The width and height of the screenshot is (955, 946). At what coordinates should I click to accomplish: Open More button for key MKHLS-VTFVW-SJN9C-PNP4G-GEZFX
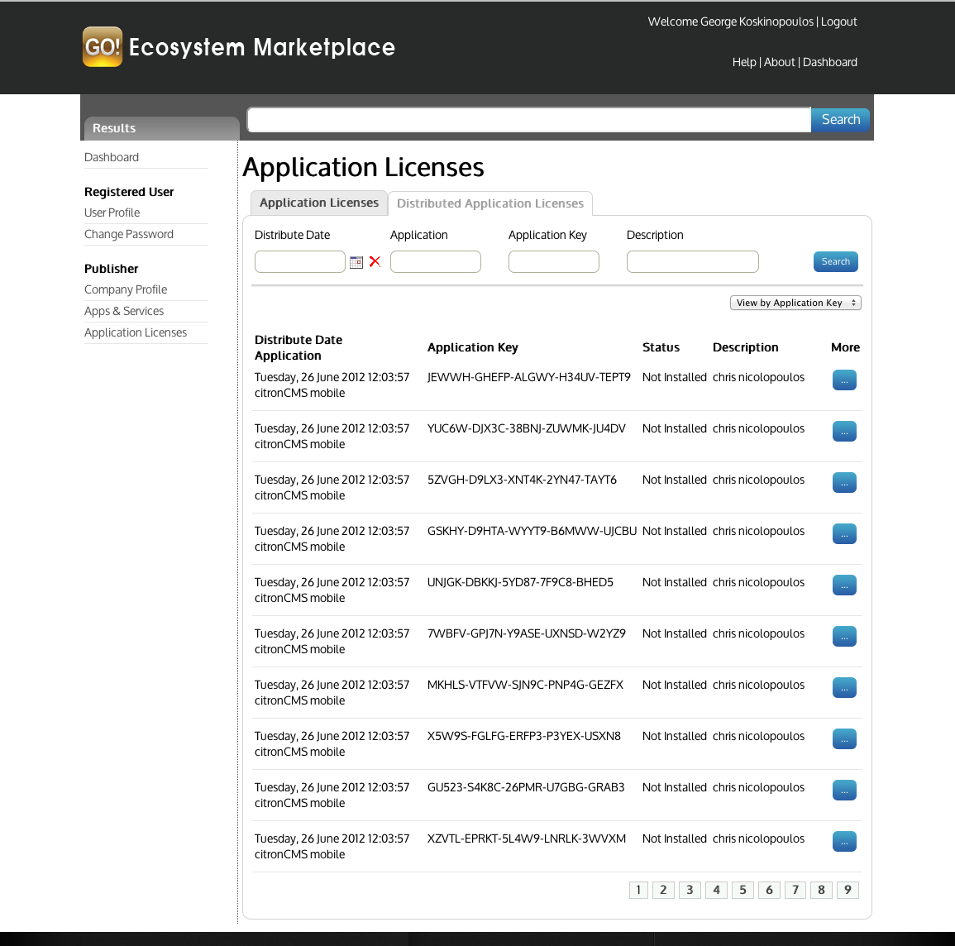coord(844,687)
